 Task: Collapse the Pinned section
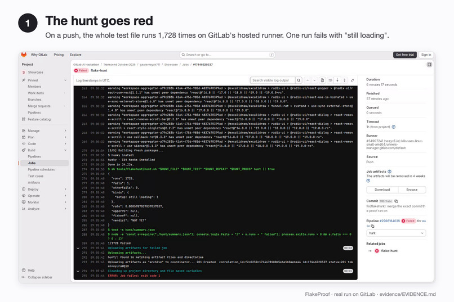point(65,80)
